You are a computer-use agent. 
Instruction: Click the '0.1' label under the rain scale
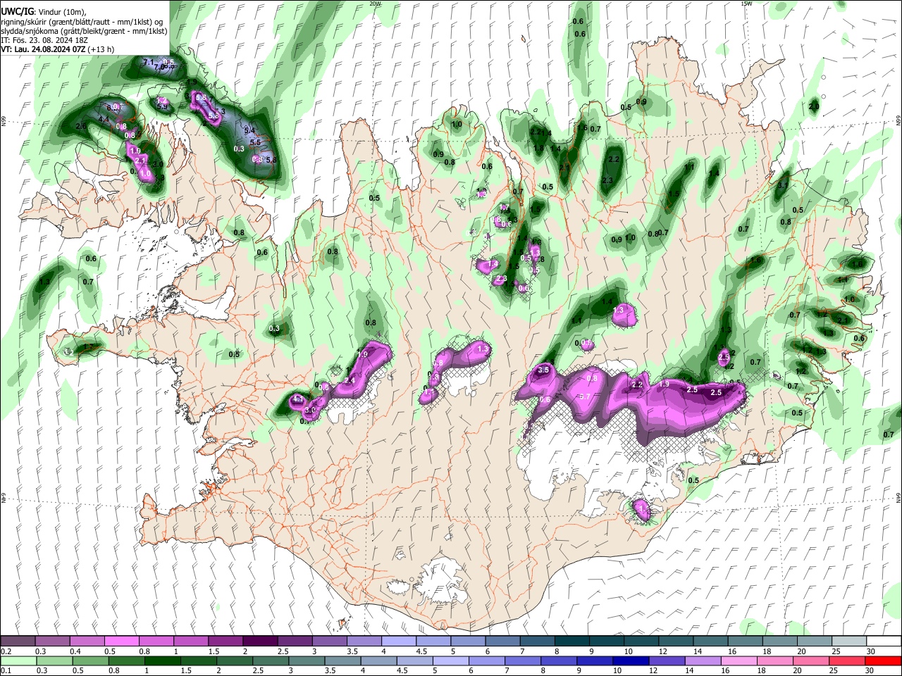tap(6, 670)
